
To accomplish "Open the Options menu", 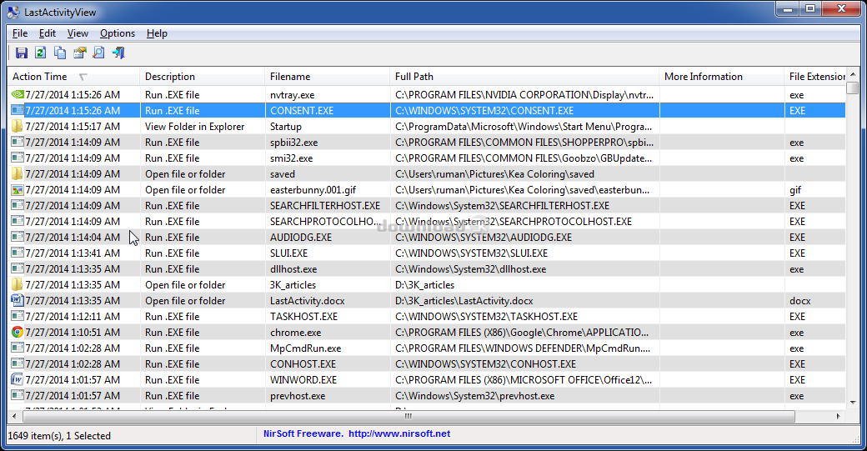I will (118, 33).
